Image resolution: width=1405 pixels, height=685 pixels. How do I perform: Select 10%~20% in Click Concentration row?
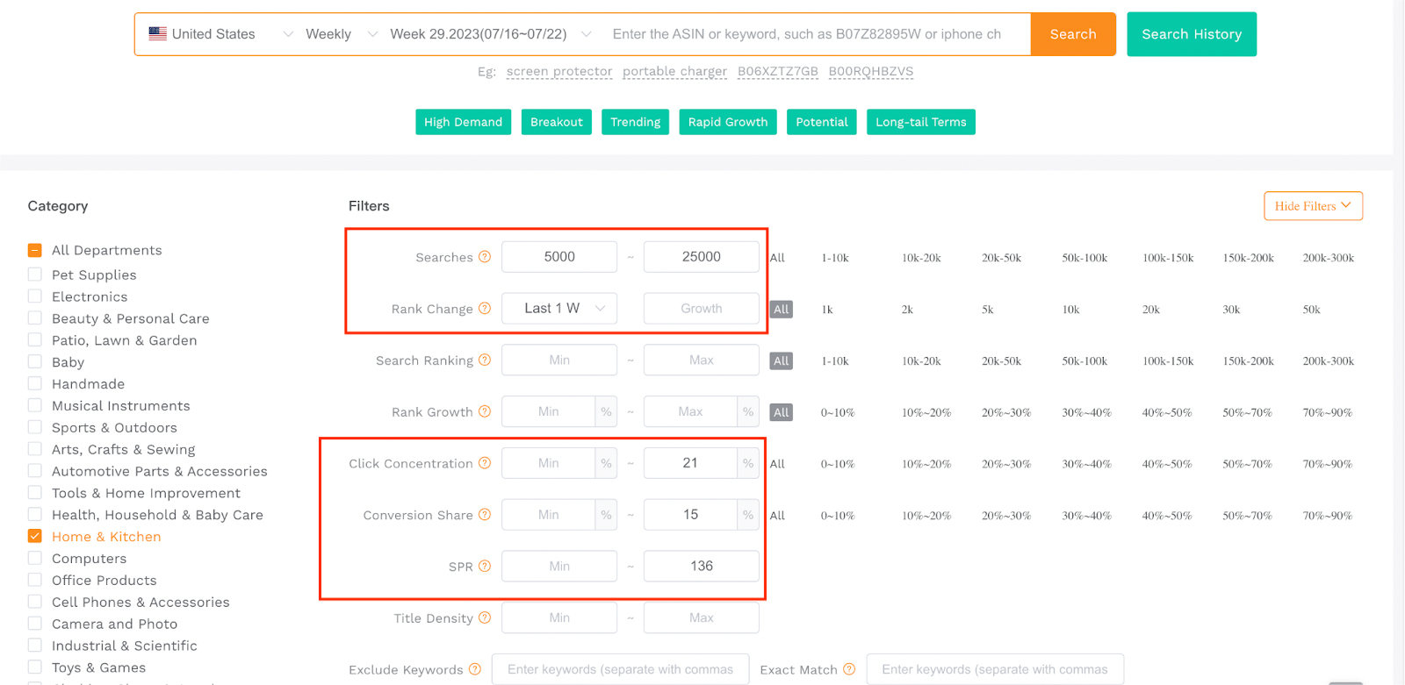[926, 464]
